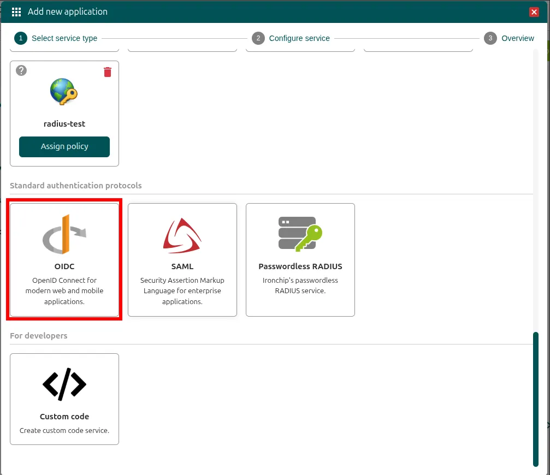550x475 pixels.
Task: Click the Ironchip's passwordless RADIUS service description
Action: (x=300, y=286)
